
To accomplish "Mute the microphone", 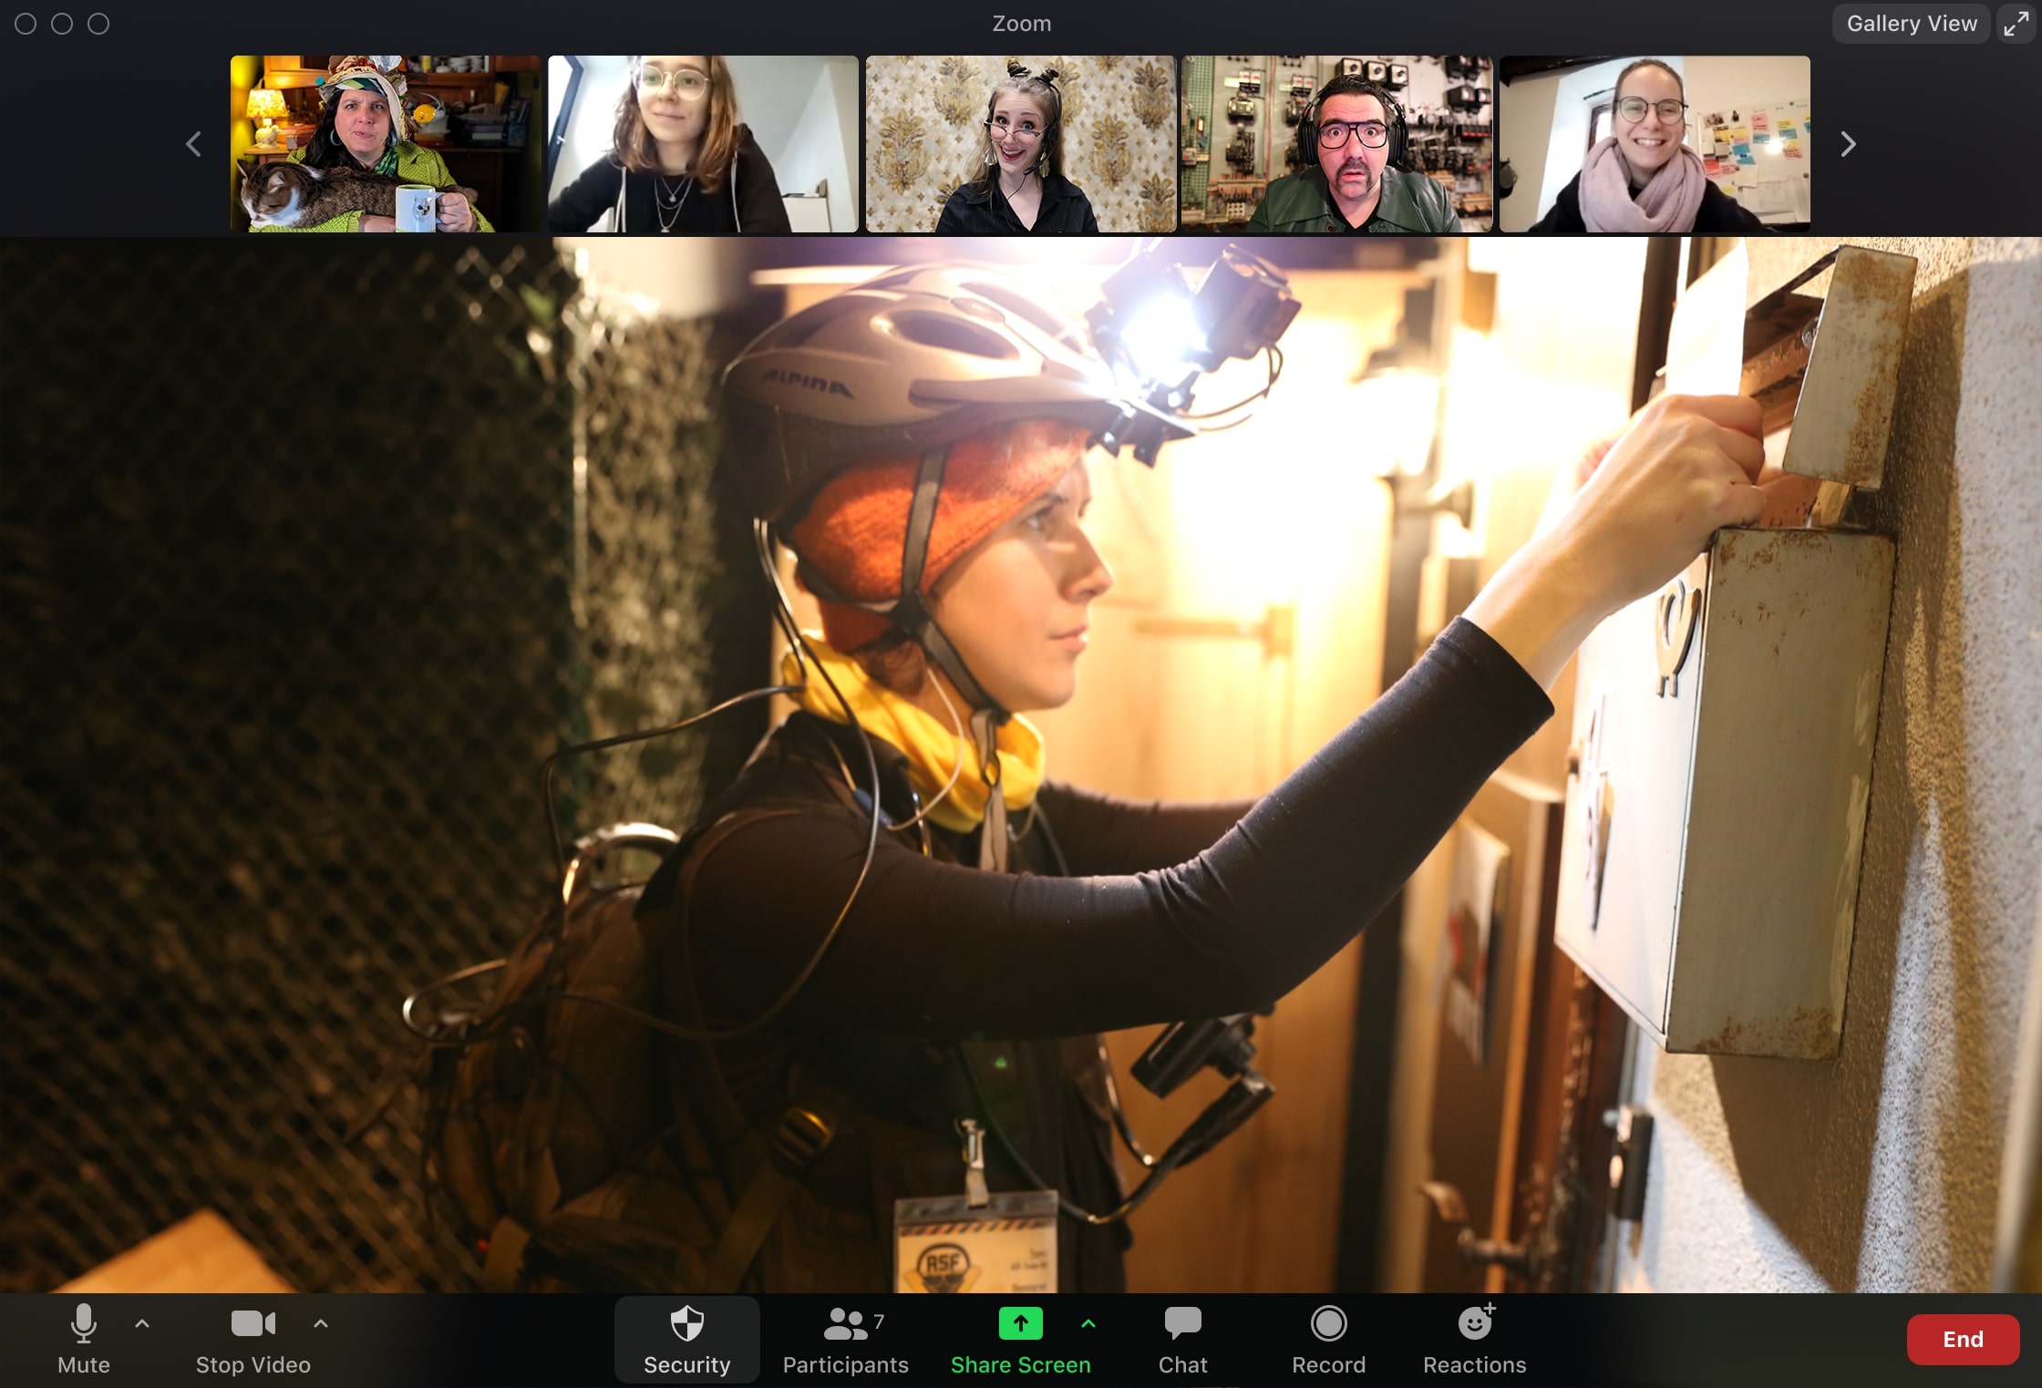I will point(84,1323).
